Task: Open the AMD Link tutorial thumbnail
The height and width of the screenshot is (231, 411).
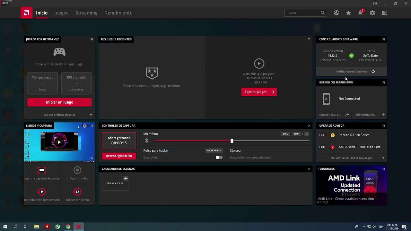Action: pyautogui.click(x=351, y=185)
